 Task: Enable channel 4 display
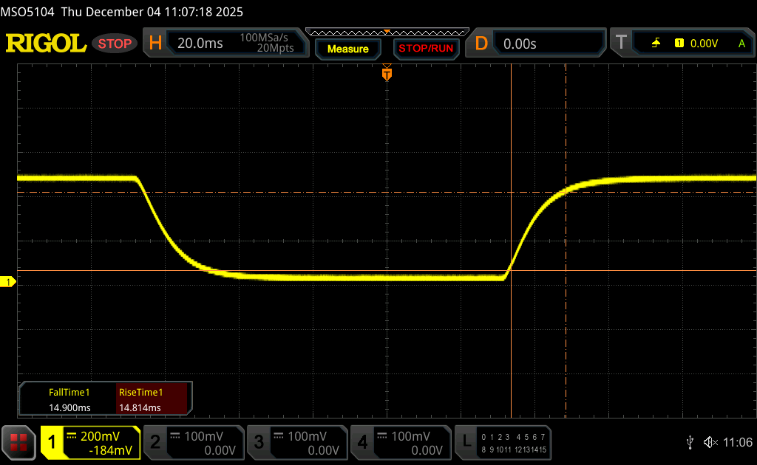point(400,443)
